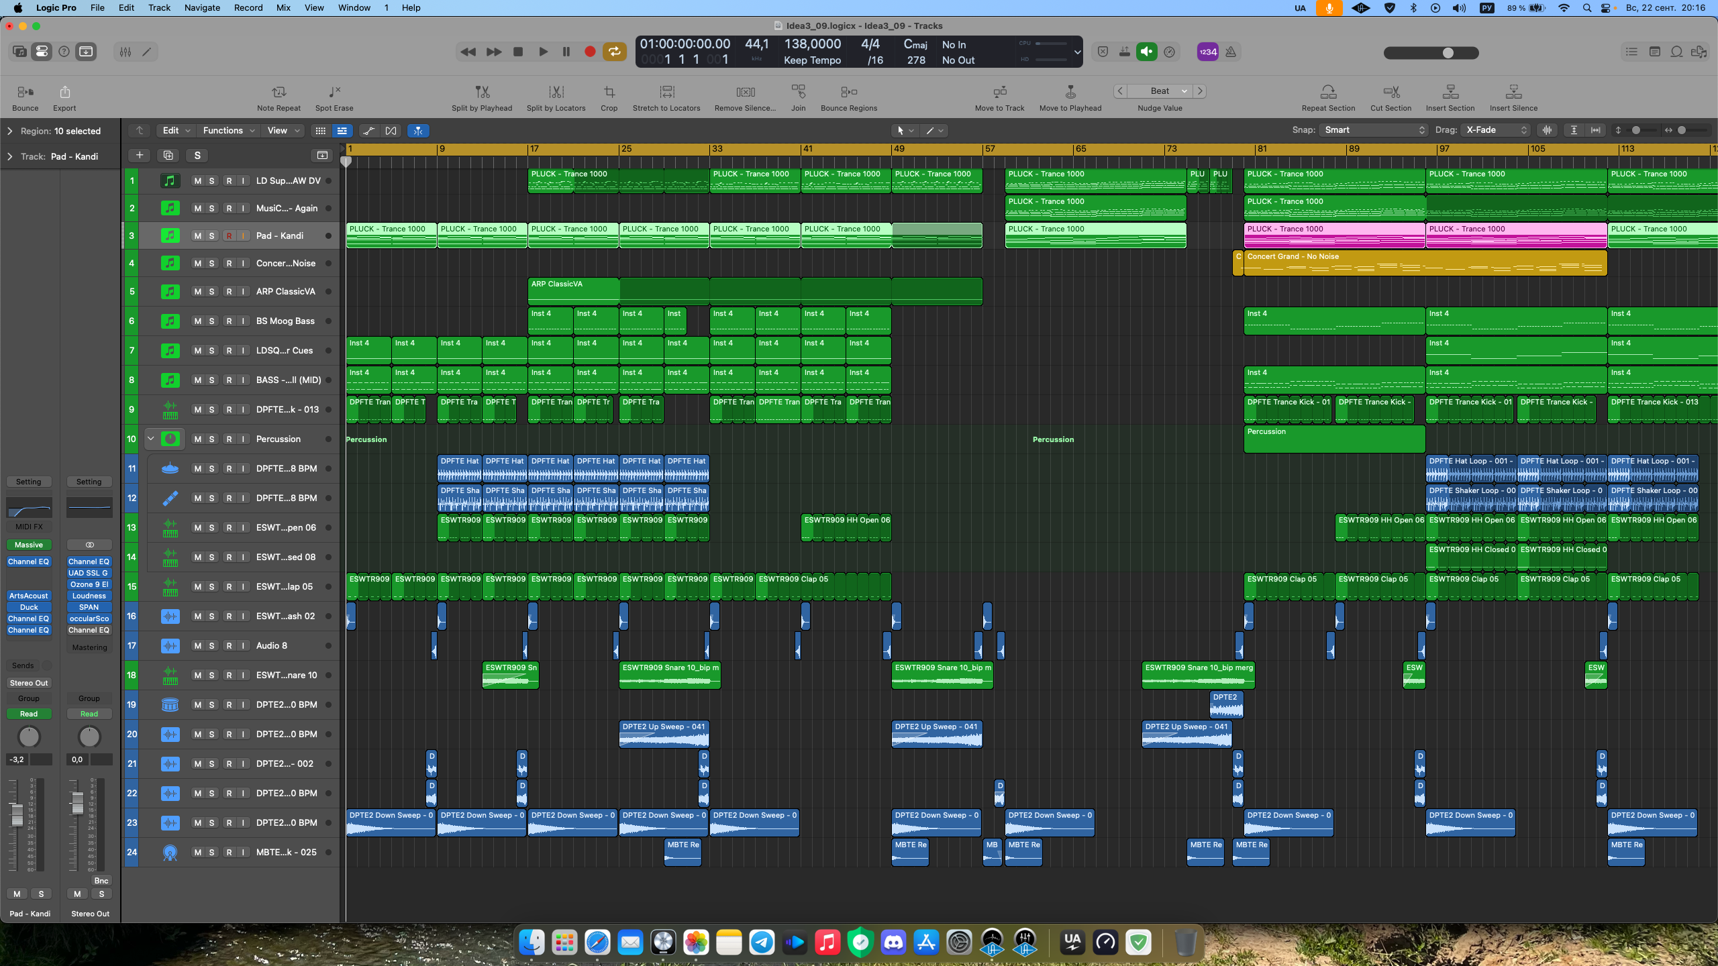The height and width of the screenshot is (966, 1718).
Task: Select the Concert Grand - No Noise region
Action: pos(1425,263)
